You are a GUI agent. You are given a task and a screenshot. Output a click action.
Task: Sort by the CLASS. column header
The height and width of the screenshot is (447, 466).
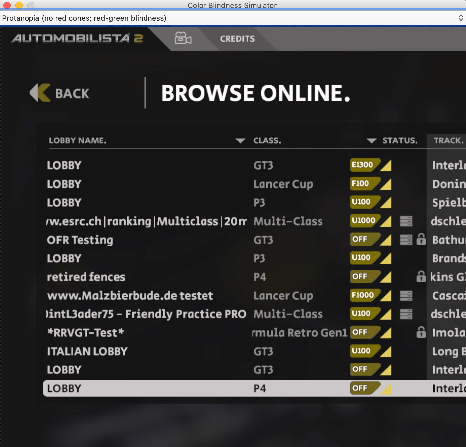click(x=267, y=140)
